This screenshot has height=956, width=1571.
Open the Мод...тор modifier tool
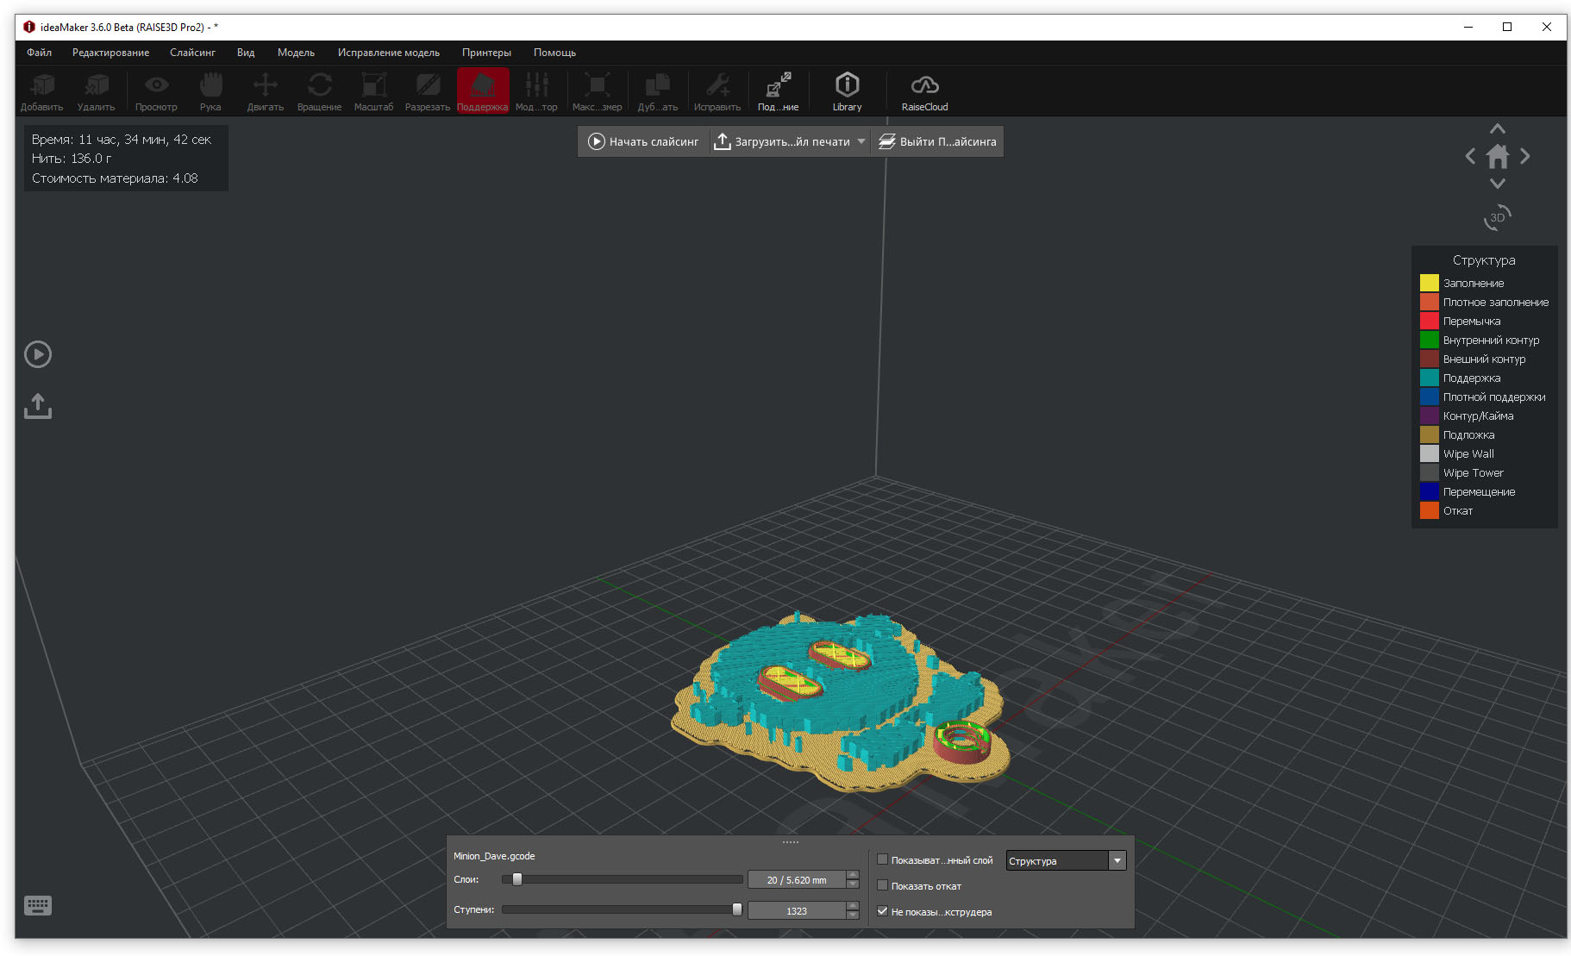pyautogui.click(x=536, y=91)
